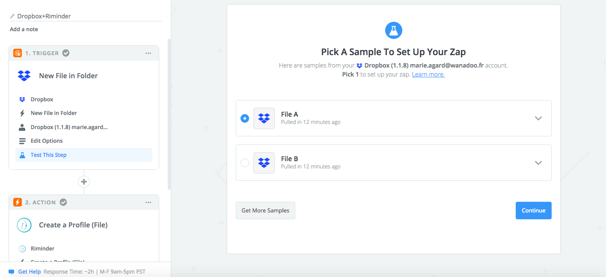The image size is (606, 277).
Task: Click the Continue button
Action: point(534,210)
